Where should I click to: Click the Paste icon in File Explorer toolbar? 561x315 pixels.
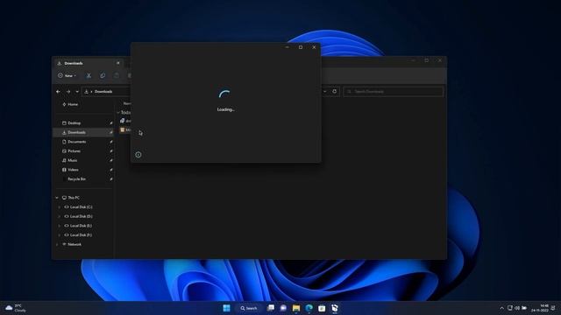117,76
